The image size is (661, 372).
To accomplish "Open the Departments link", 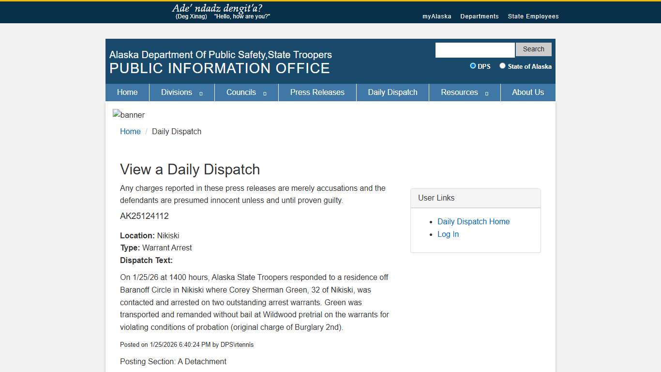I will click(x=480, y=16).
